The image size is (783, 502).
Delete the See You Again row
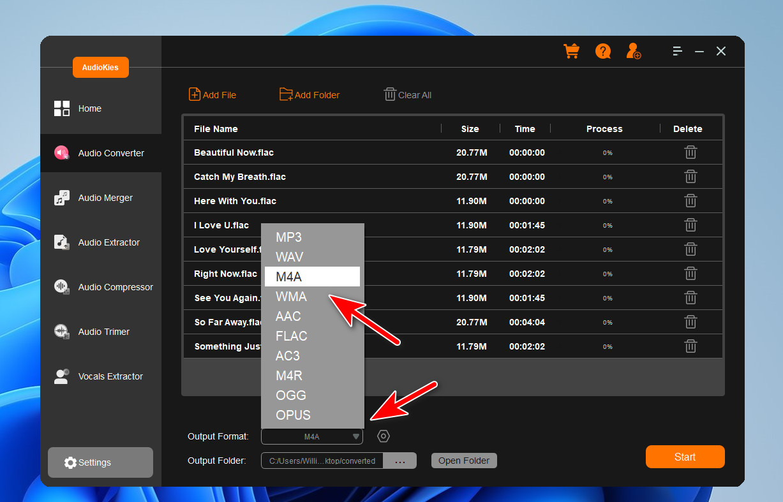click(690, 298)
